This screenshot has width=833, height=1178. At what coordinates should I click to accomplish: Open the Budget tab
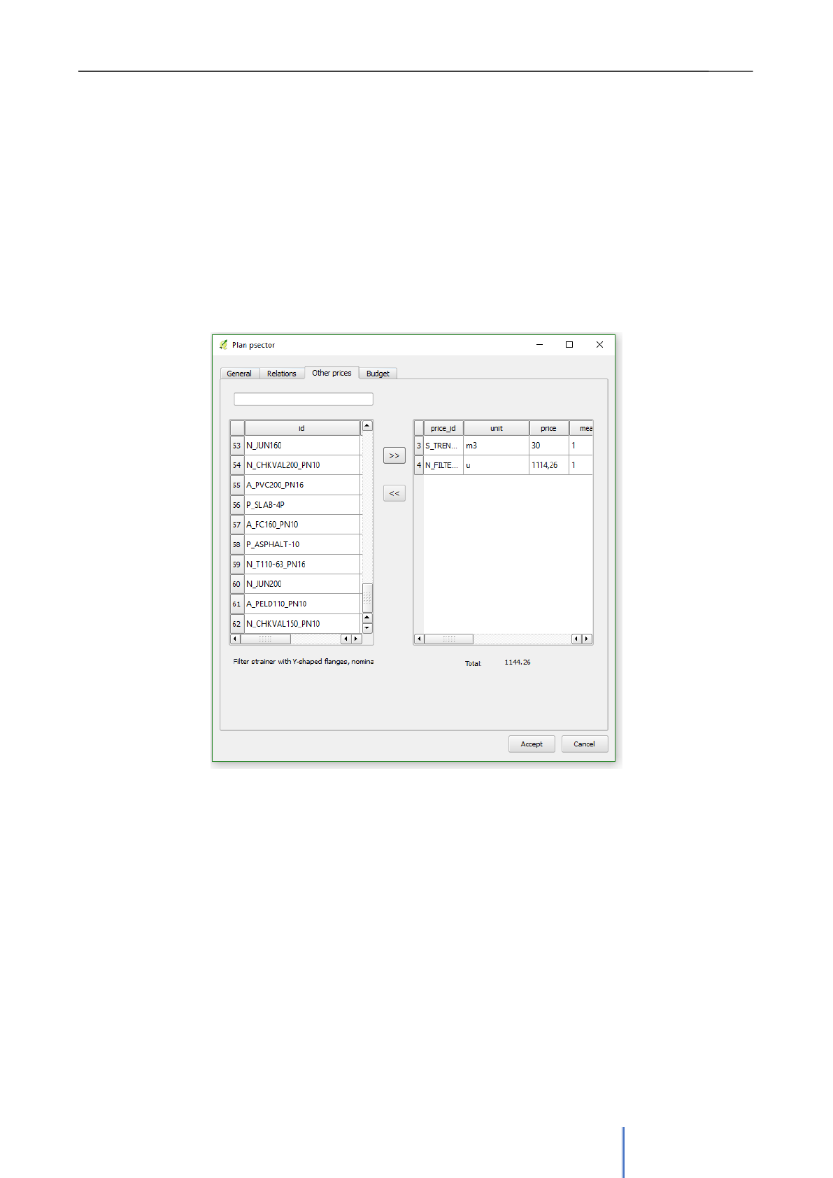pos(378,374)
